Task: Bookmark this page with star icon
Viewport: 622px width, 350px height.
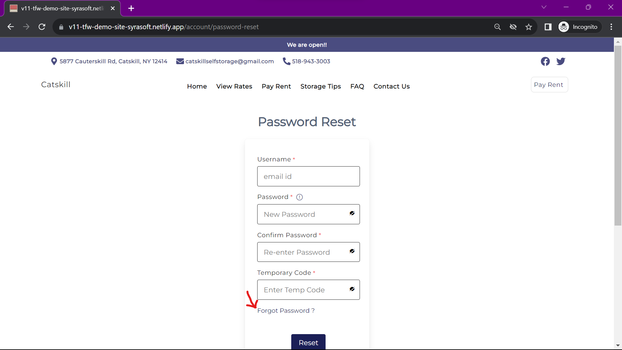Action: 529,27
